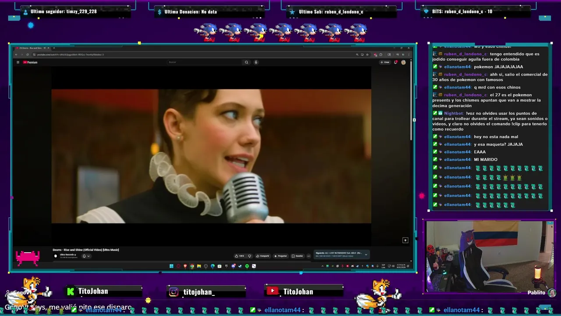Image resolution: width=561 pixels, height=316 pixels.
Task: Click the BITS ruben_d_londono_c - 10 label
Action: (x=462, y=11)
